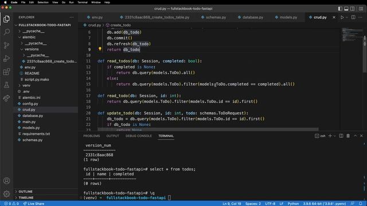Select language mode Python in status bar

point(293,204)
